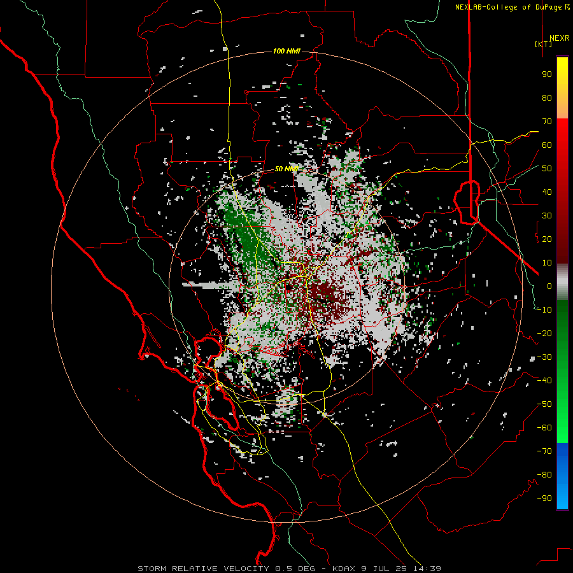The image size is (573, 573).
Task: Click the -80 scale value
Action: click(x=544, y=475)
